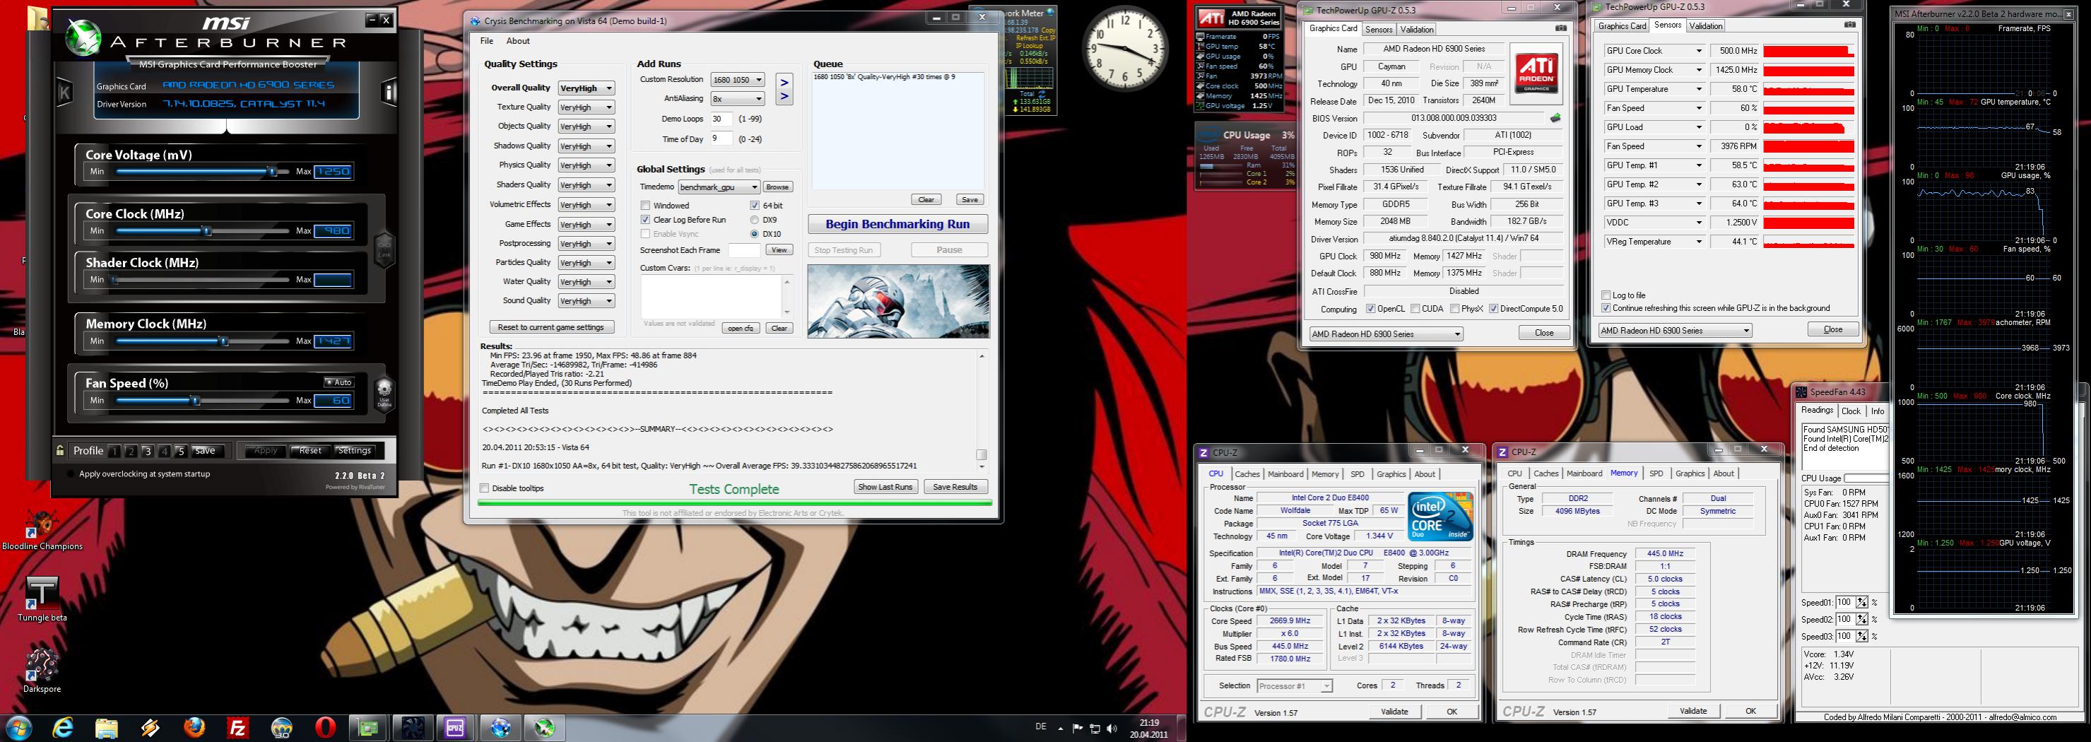Screen dimensions: 2091x742
Task: Expand the GPU Core Clock sensor dropdown
Action: (x=1698, y=50)
